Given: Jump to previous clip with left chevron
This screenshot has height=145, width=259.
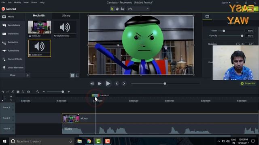Looking at the screenshot, I should 117,84.
